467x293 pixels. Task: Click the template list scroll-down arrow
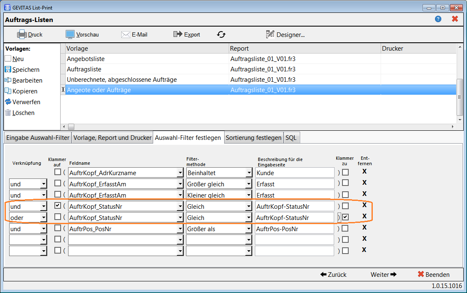pos(460,120)
